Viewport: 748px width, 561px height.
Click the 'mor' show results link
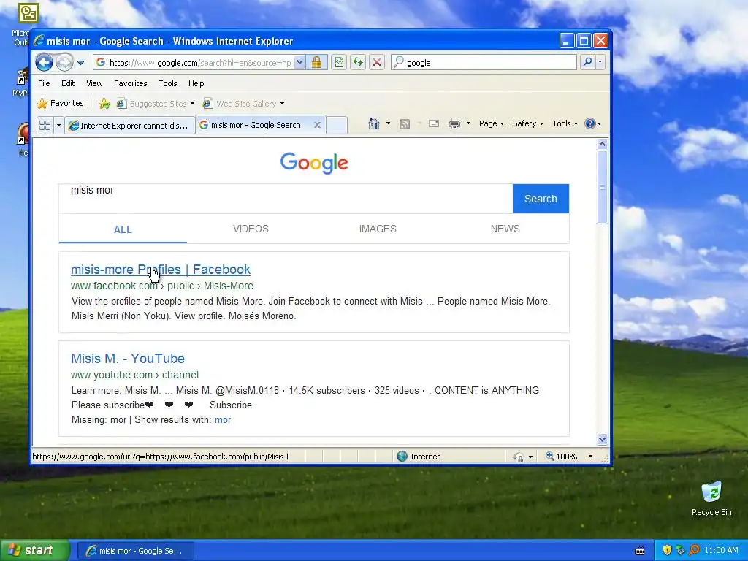coord(223,420)
